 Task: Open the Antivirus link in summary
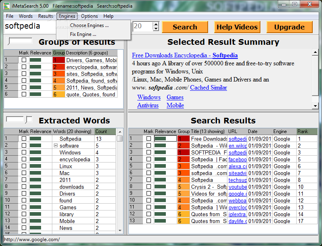point(148,105)
